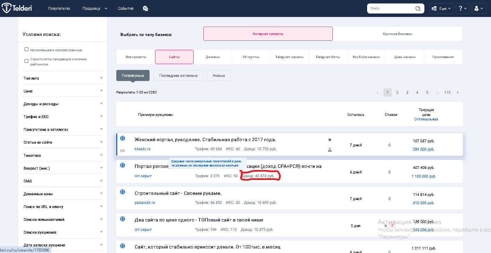Expand the Тип лота filter
This screenshot has height=253, width=491.
coord(63,78)
